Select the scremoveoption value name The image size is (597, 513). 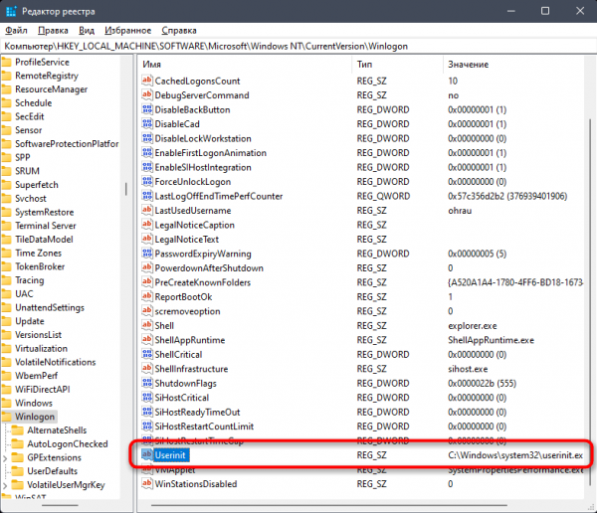187,311
